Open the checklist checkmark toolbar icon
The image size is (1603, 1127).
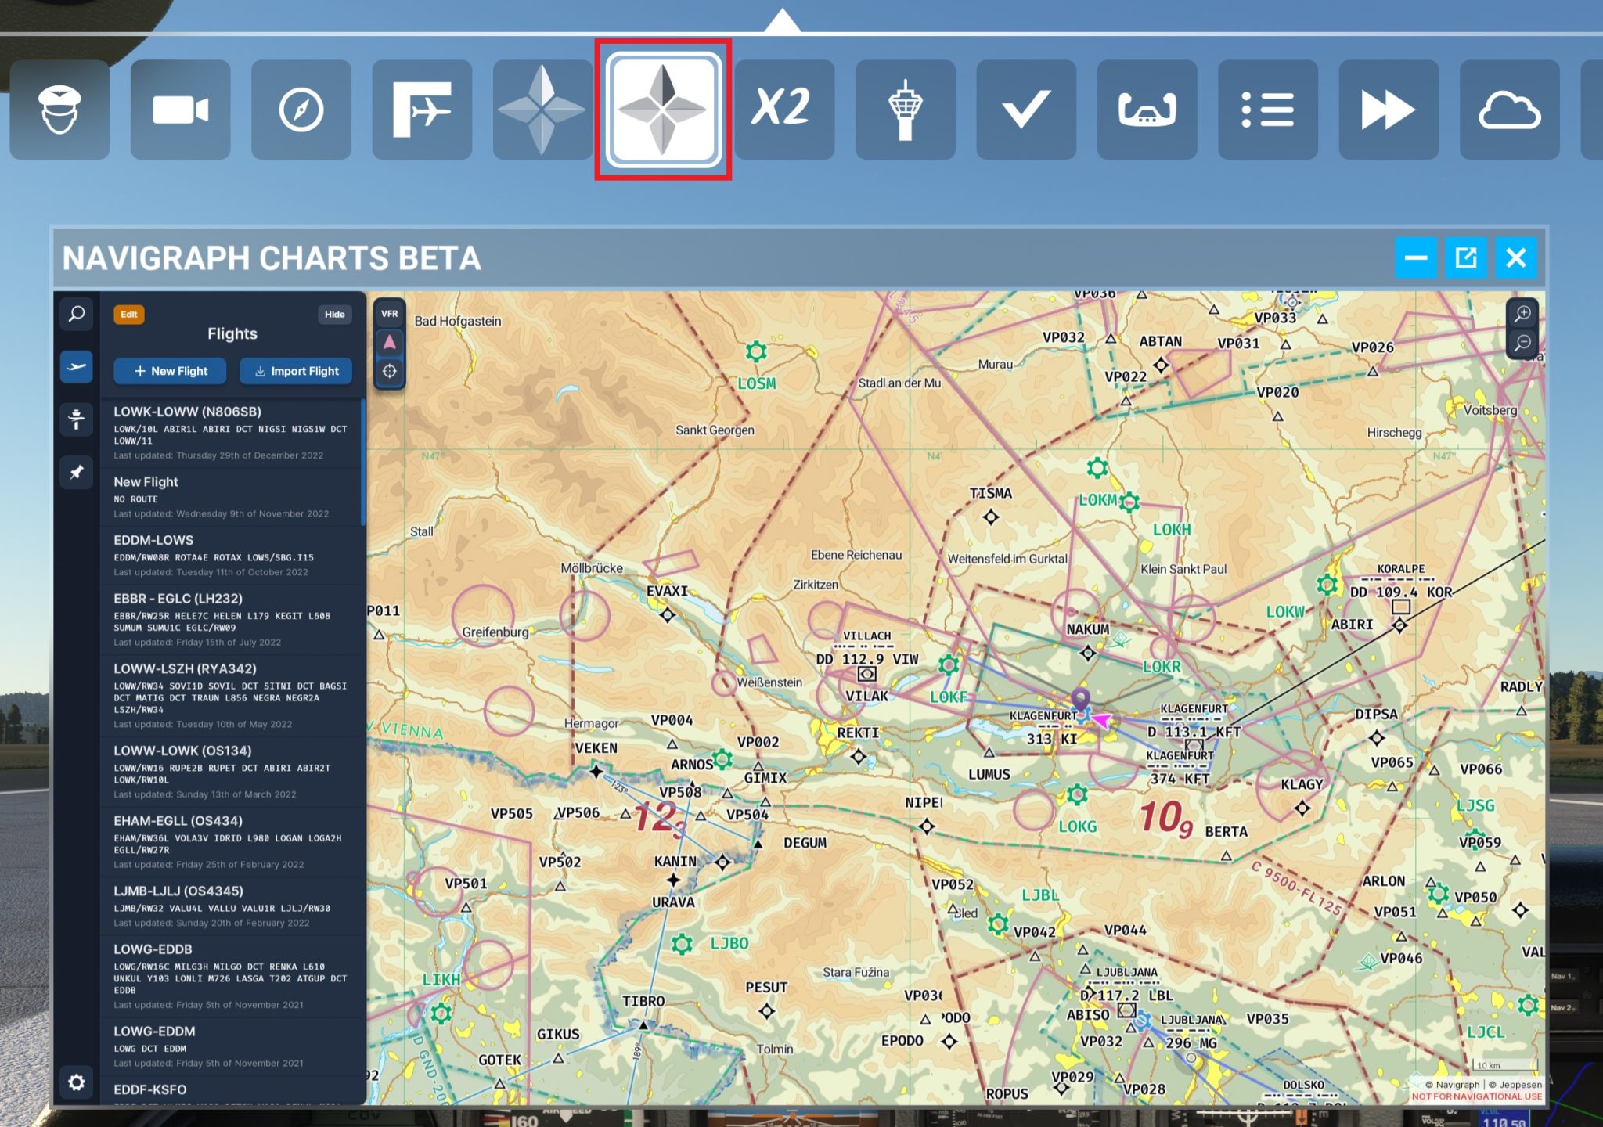[1026, 110]
